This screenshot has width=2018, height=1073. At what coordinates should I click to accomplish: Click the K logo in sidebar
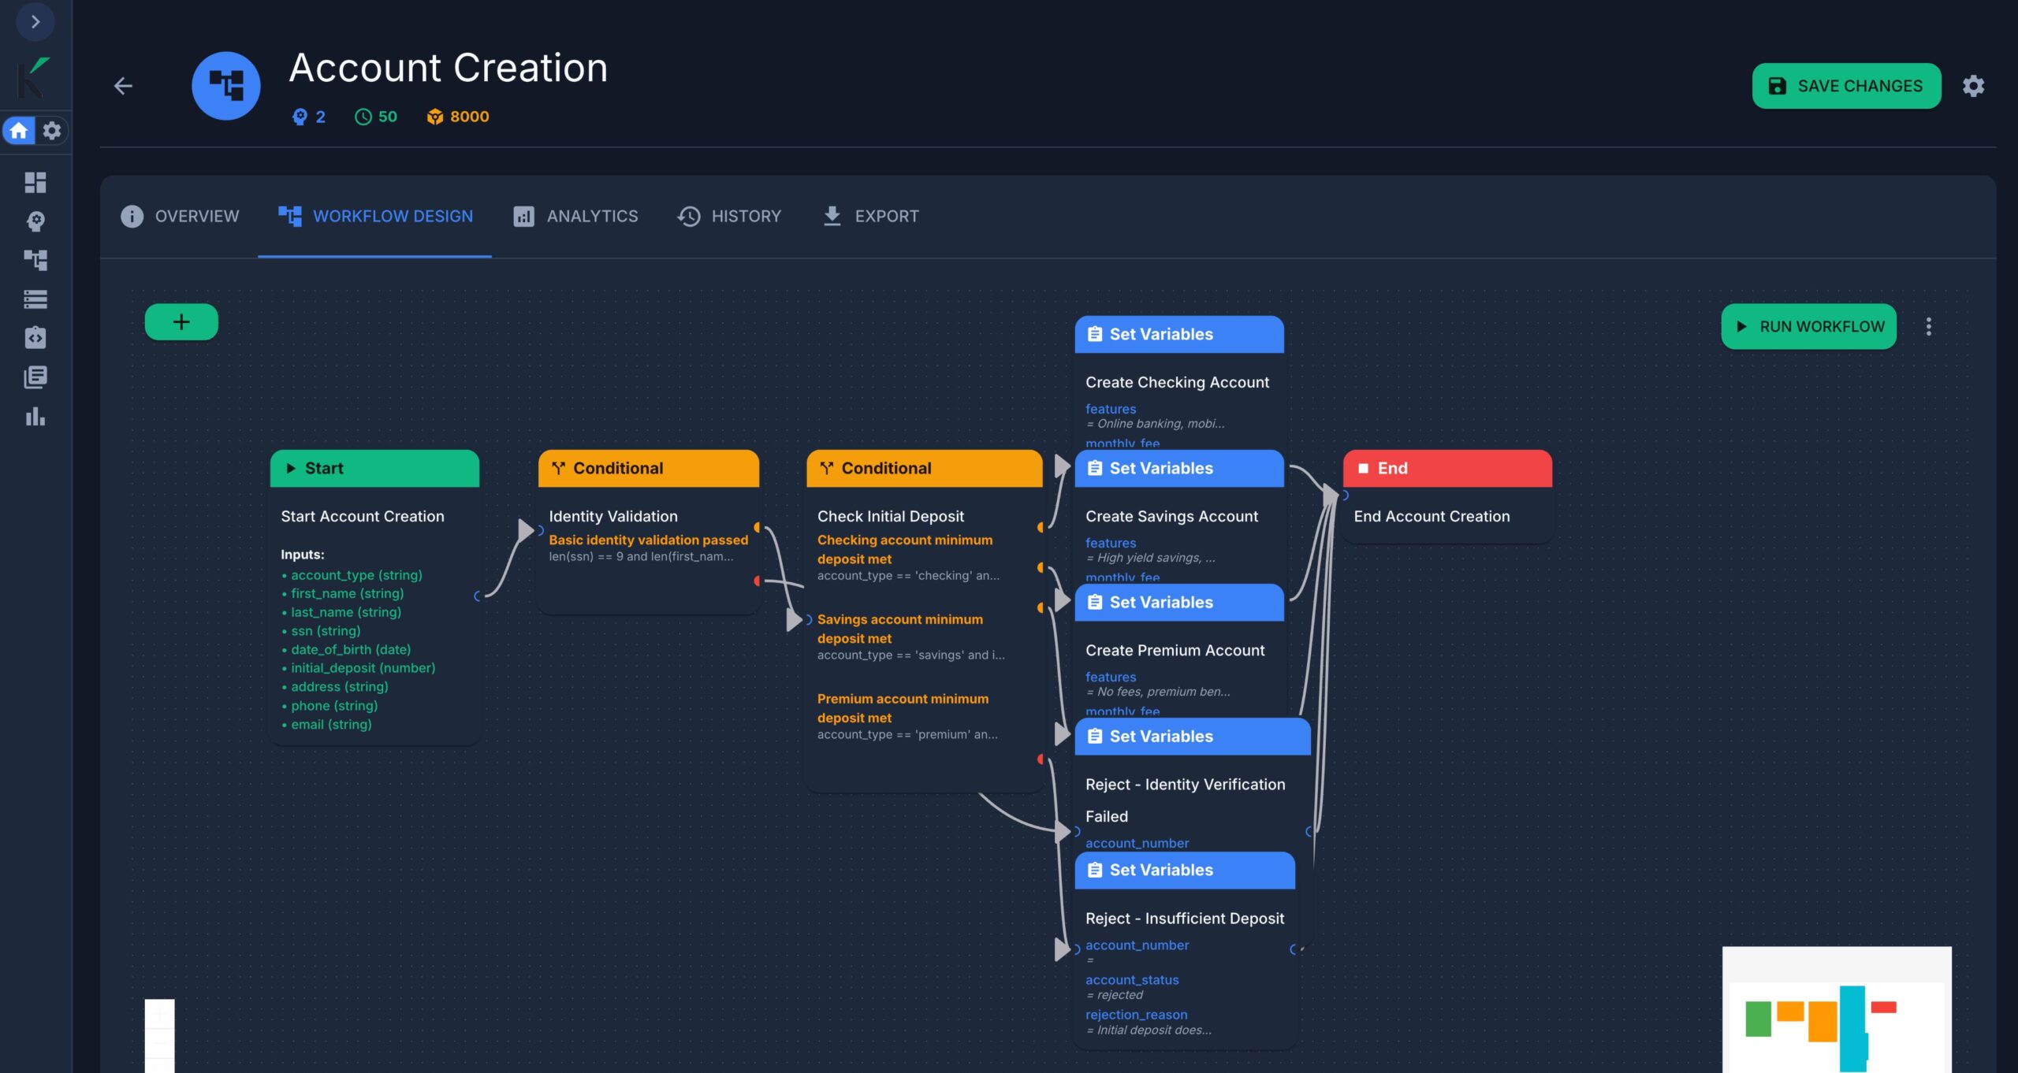tap(33, 77)
